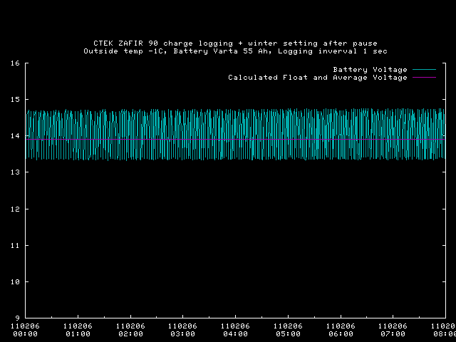The width and height of the screenshot is (456, 342).
Task: Click the 10 label on the voltage axis
Action: tap(14, 281)
